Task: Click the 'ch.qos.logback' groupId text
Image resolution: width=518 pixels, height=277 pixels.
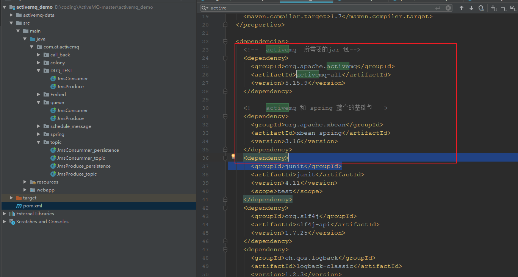Action: [x=311, y=258]
